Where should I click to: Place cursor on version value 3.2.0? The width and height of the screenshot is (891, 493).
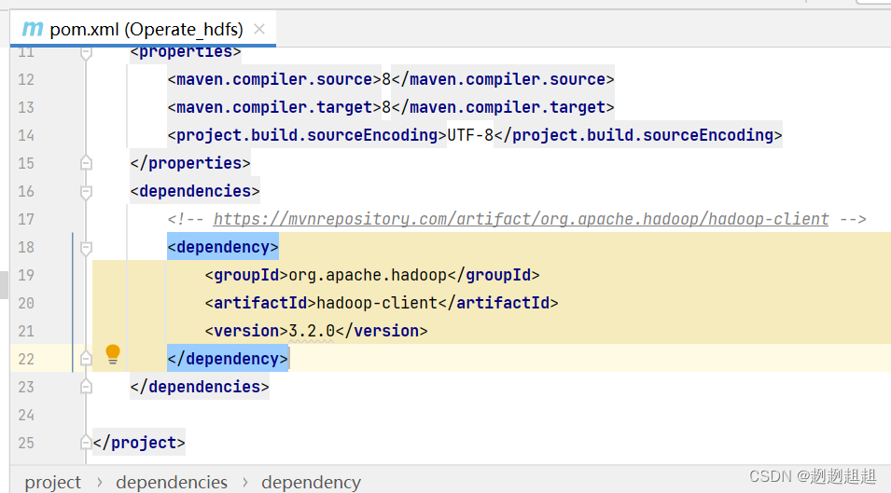pyautogui.click(x=312, y=331)
